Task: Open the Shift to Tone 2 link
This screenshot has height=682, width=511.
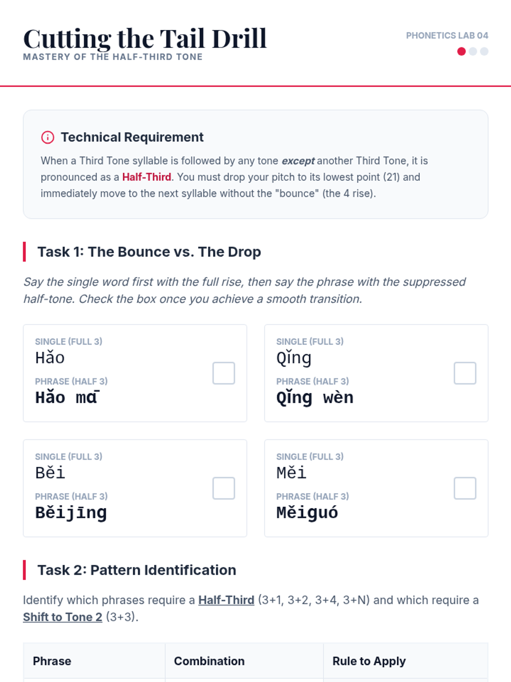Action: click(x=63, y=617)
